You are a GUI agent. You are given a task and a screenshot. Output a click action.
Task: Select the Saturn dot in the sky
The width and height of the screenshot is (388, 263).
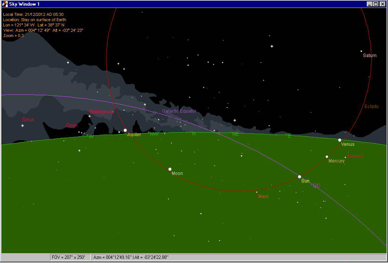pyautogui.click(x=361, y=51)
